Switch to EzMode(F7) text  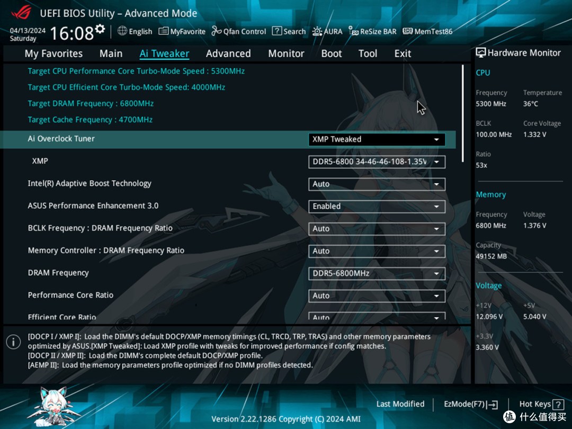point(464,404)
